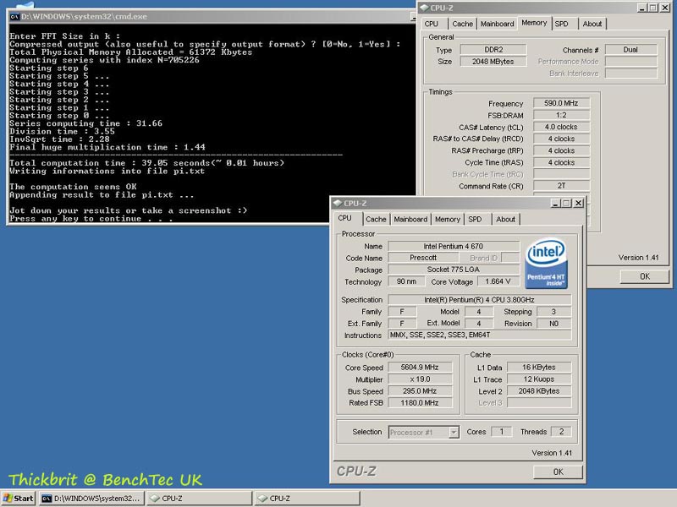Click the memory Frequency value '590.0 MHz'
677x507 pixels.
561,103
